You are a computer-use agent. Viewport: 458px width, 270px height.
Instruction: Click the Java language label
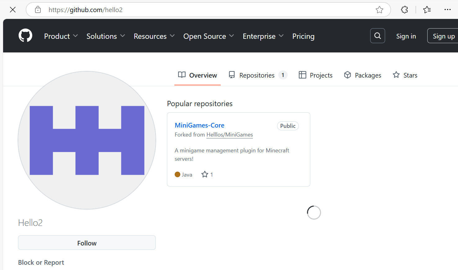tap(187, 175)
